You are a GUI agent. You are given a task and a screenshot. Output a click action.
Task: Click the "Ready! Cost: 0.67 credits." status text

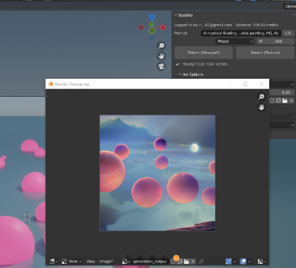point(206,64)
